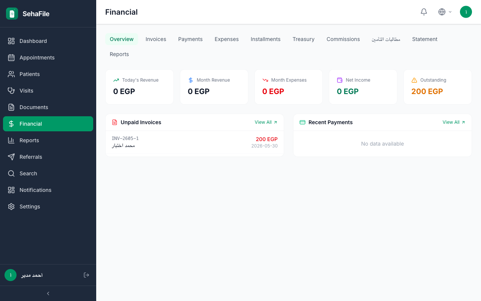View all recent payments link
Viewport: 481px width, 301px height.
[x=454, y=122]
